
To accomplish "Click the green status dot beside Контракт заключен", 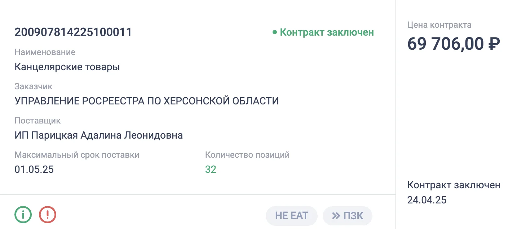I will point(275,32).
